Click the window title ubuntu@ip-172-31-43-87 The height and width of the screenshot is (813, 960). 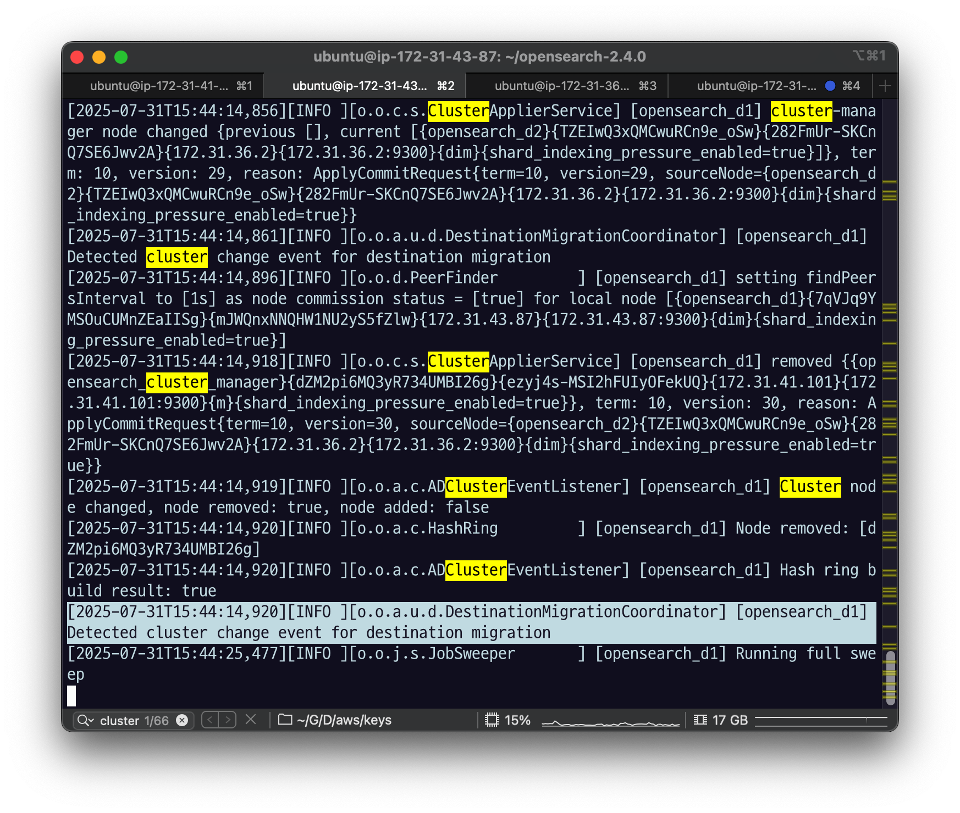pos(479,57)
